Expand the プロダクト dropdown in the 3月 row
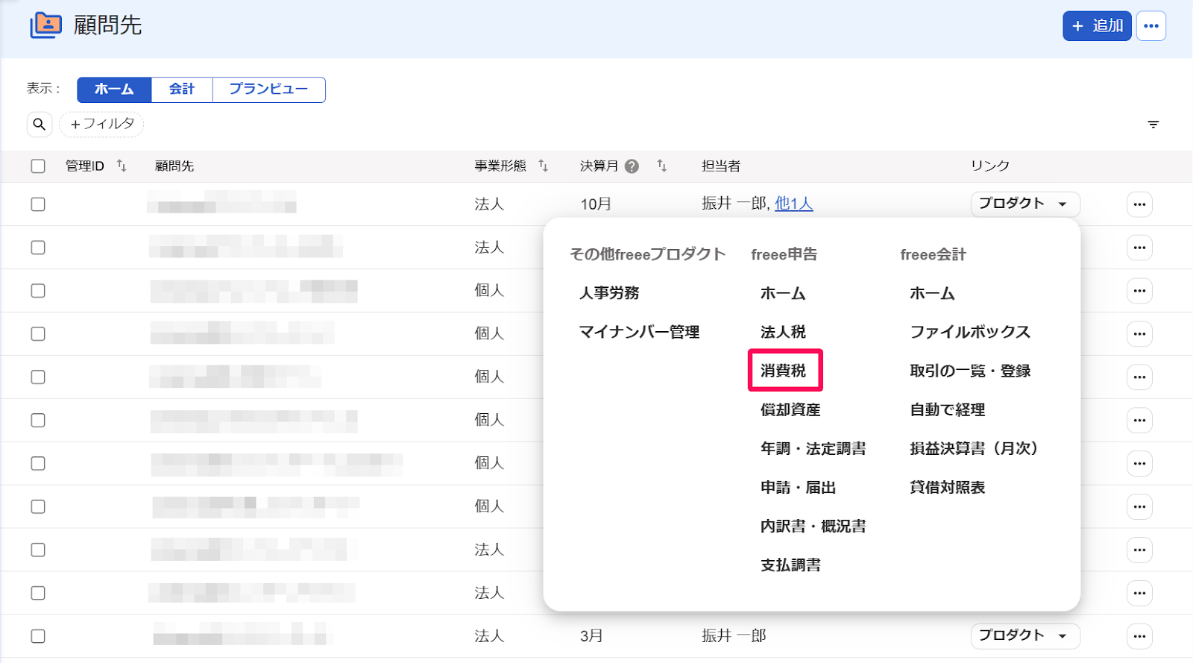 point(1025,635)
